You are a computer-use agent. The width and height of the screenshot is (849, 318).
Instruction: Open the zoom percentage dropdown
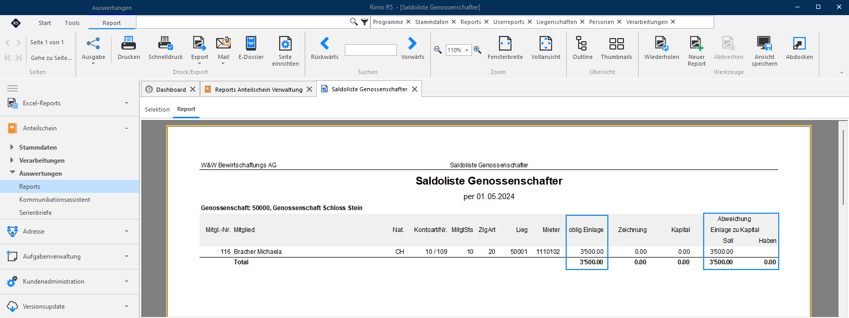click(x=467, y=50)
